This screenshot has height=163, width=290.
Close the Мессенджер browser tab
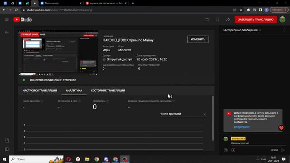click(x=81, y=3)
